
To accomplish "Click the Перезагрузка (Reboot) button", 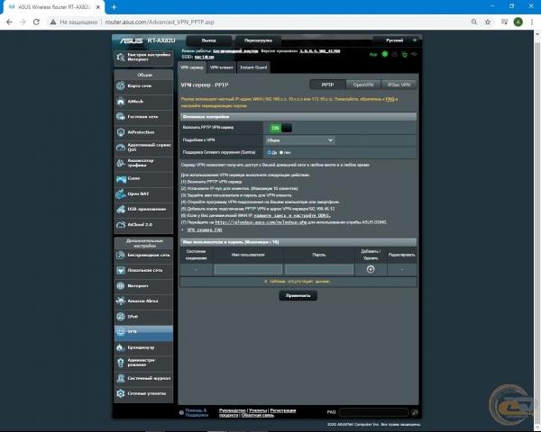I will [x=258, y=40].
